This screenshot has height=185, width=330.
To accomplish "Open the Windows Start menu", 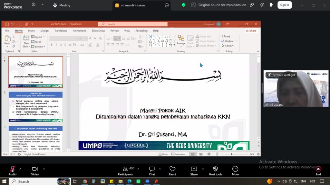I will click(x=4, y=181).
